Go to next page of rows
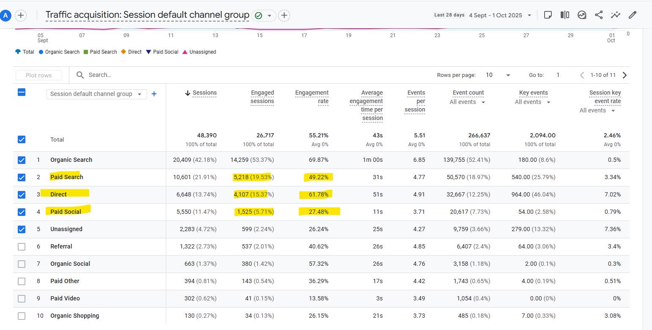Viewport: 652px width, 330px height. point(625,75)
